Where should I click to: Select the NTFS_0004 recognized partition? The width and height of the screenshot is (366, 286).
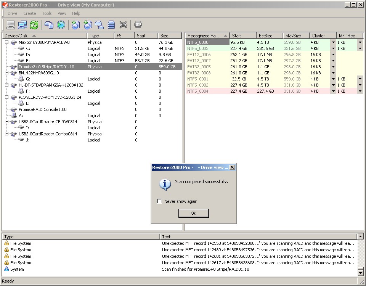pos(198,91)
